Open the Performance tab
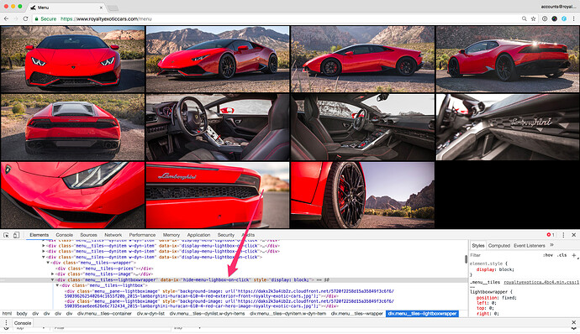580x334 pixels. click(142, 235)
